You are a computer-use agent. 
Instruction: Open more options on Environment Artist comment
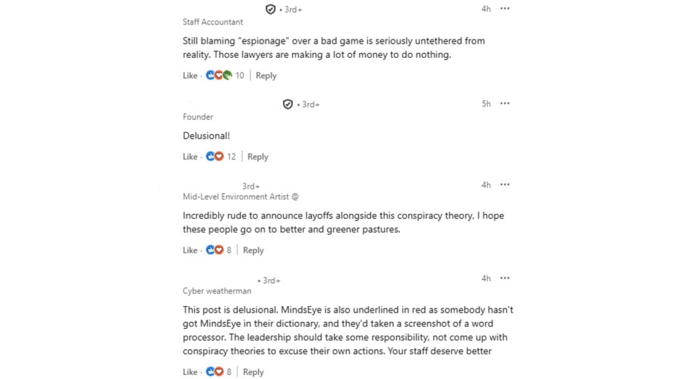(x=505, y=185)
